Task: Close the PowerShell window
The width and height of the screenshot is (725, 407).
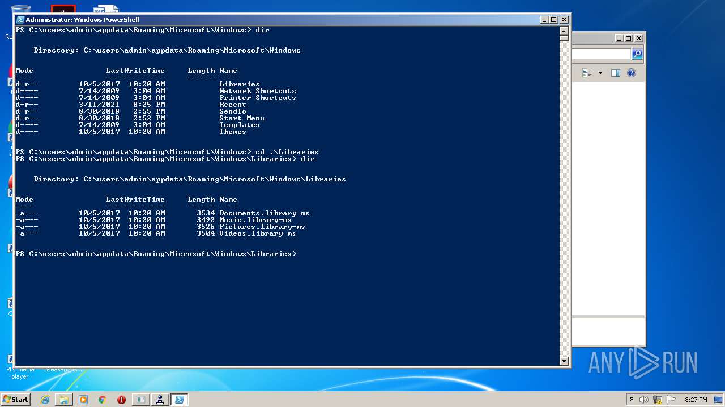Action: pyautogui.click(x=564, y=20)
